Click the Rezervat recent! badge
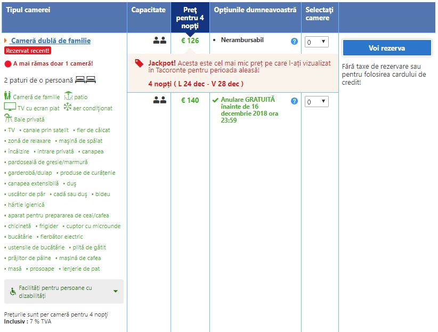This screenshot has height=332, width=438. click(28, 51)
